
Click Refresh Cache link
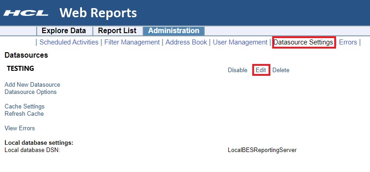point(24,113)
